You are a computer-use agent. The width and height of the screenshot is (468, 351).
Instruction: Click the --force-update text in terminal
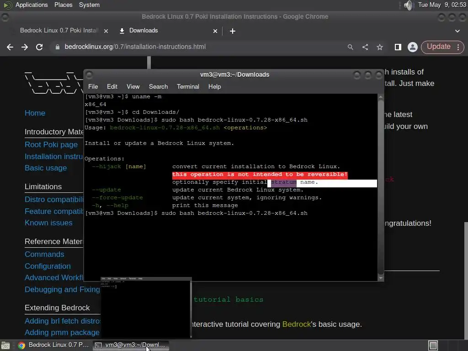117,197
